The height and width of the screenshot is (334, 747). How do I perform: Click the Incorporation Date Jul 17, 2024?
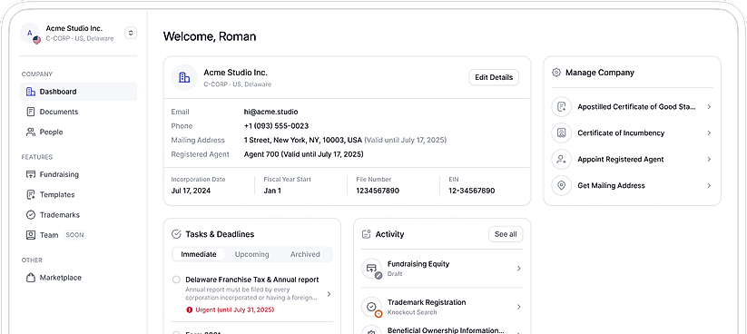pyautogui.click(x=191, y=191)
